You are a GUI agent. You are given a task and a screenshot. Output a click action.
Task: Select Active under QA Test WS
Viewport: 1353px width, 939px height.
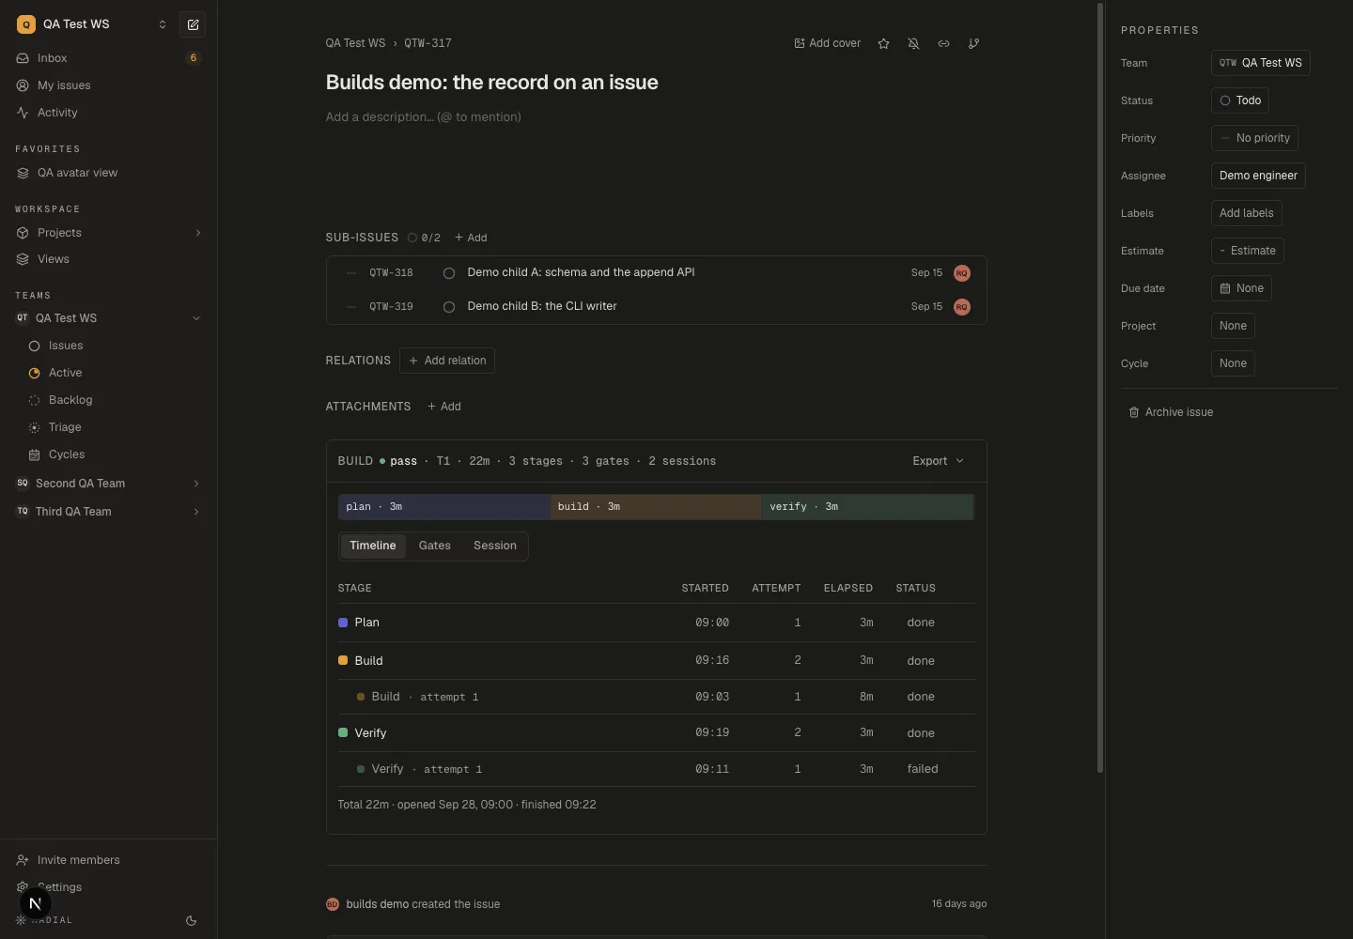point(114,373)
